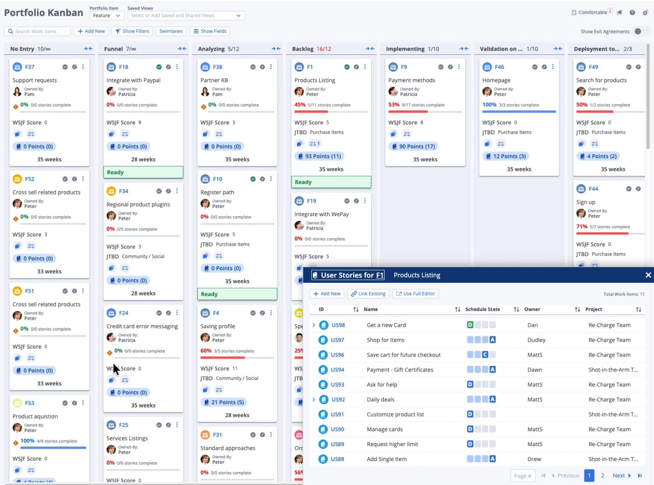The image size is (654, 485).
Task: Click the Search Work Items field
Action: (x=37, y=31)
